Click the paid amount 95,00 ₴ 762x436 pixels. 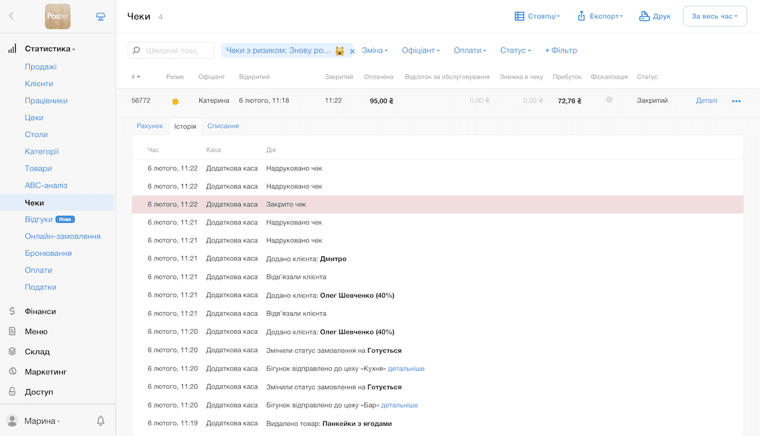coord(382,101)
